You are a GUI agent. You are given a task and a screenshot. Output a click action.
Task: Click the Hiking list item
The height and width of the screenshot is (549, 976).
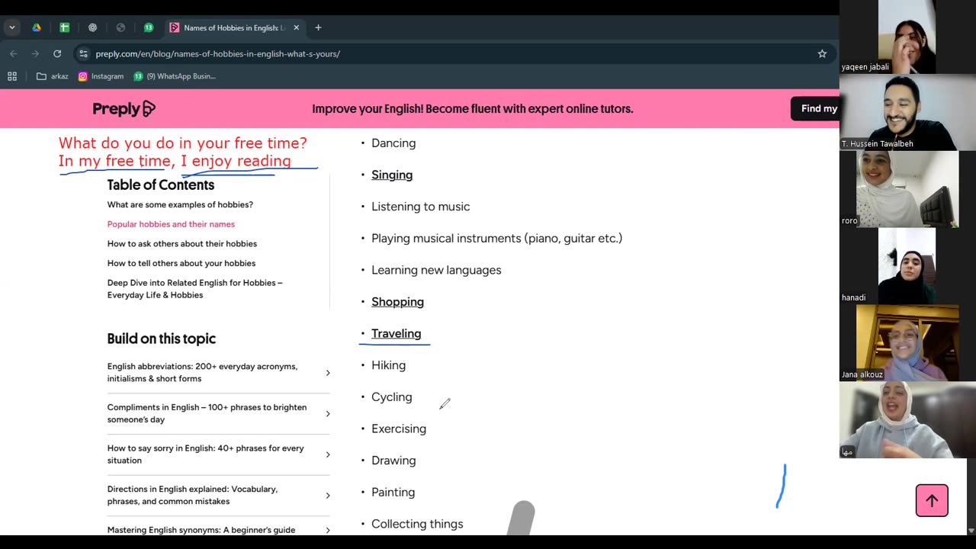click(x=388, y=365)
